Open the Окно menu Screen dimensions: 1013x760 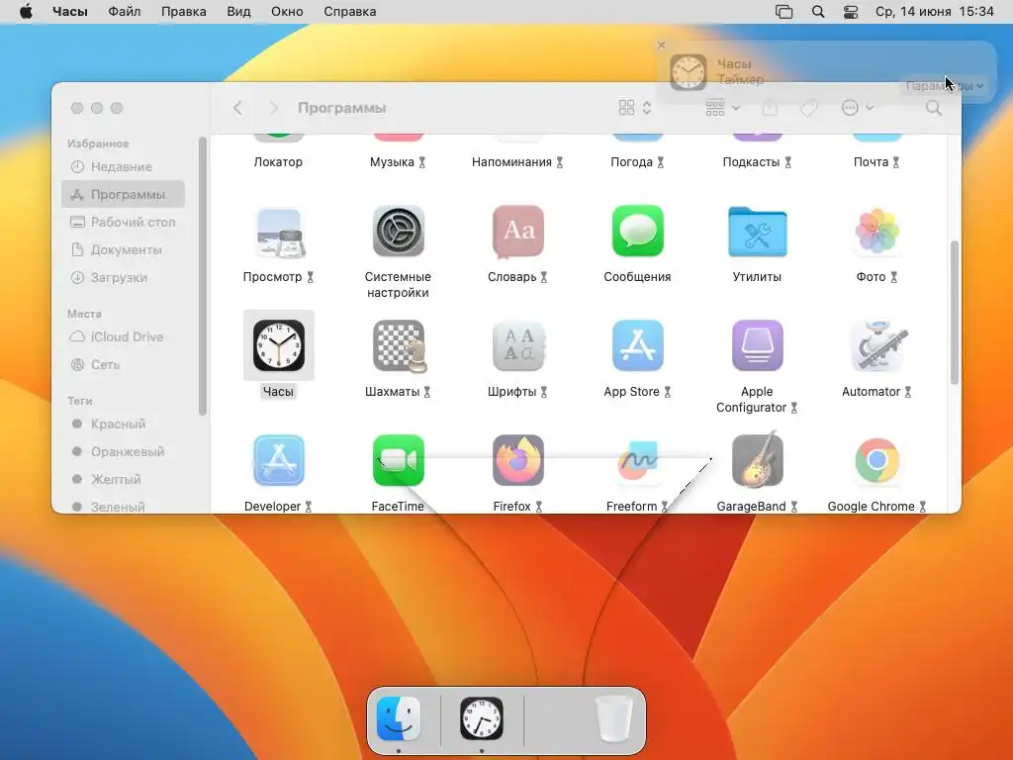[x=287, y=12]
